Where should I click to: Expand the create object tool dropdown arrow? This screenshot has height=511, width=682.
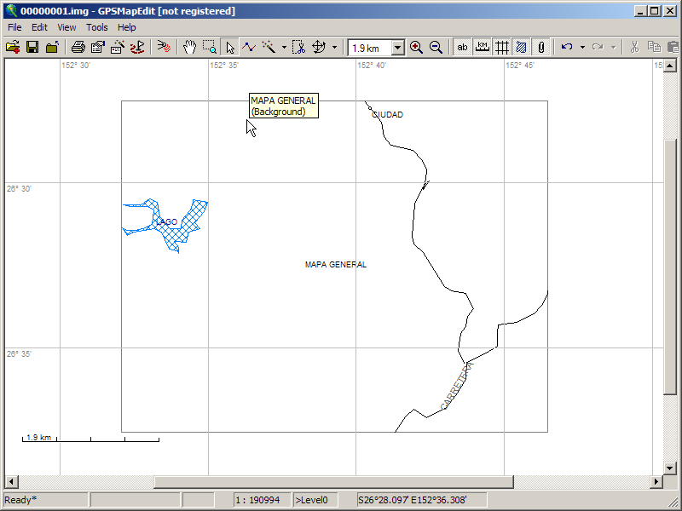pos(284,47)
